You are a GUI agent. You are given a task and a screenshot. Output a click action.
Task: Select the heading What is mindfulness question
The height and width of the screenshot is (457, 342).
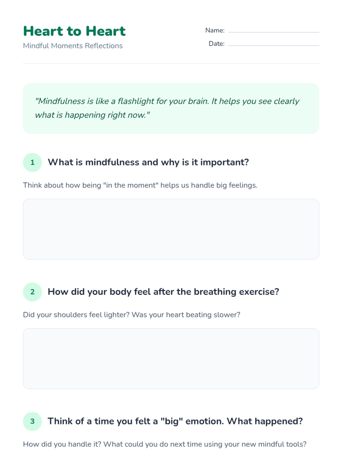148,162
